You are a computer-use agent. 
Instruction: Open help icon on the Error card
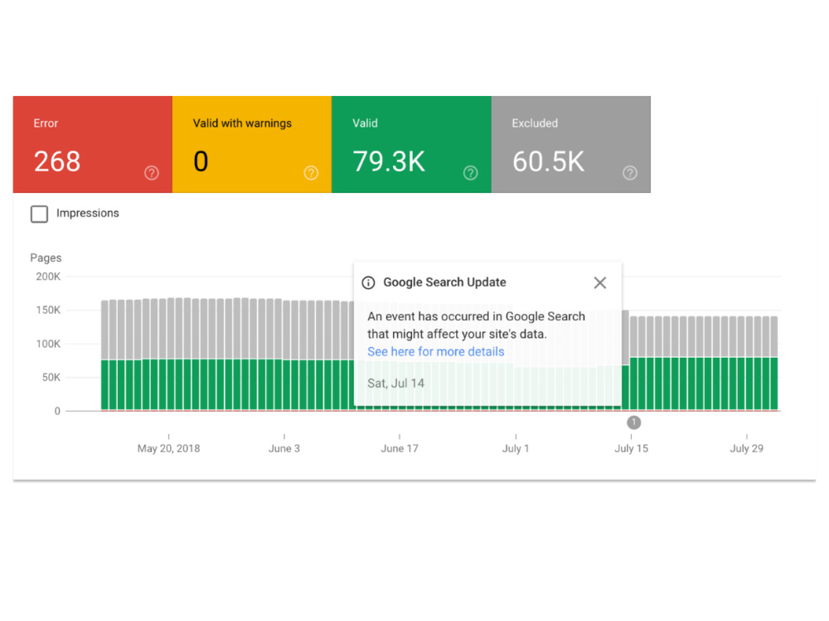pos(152,173)
